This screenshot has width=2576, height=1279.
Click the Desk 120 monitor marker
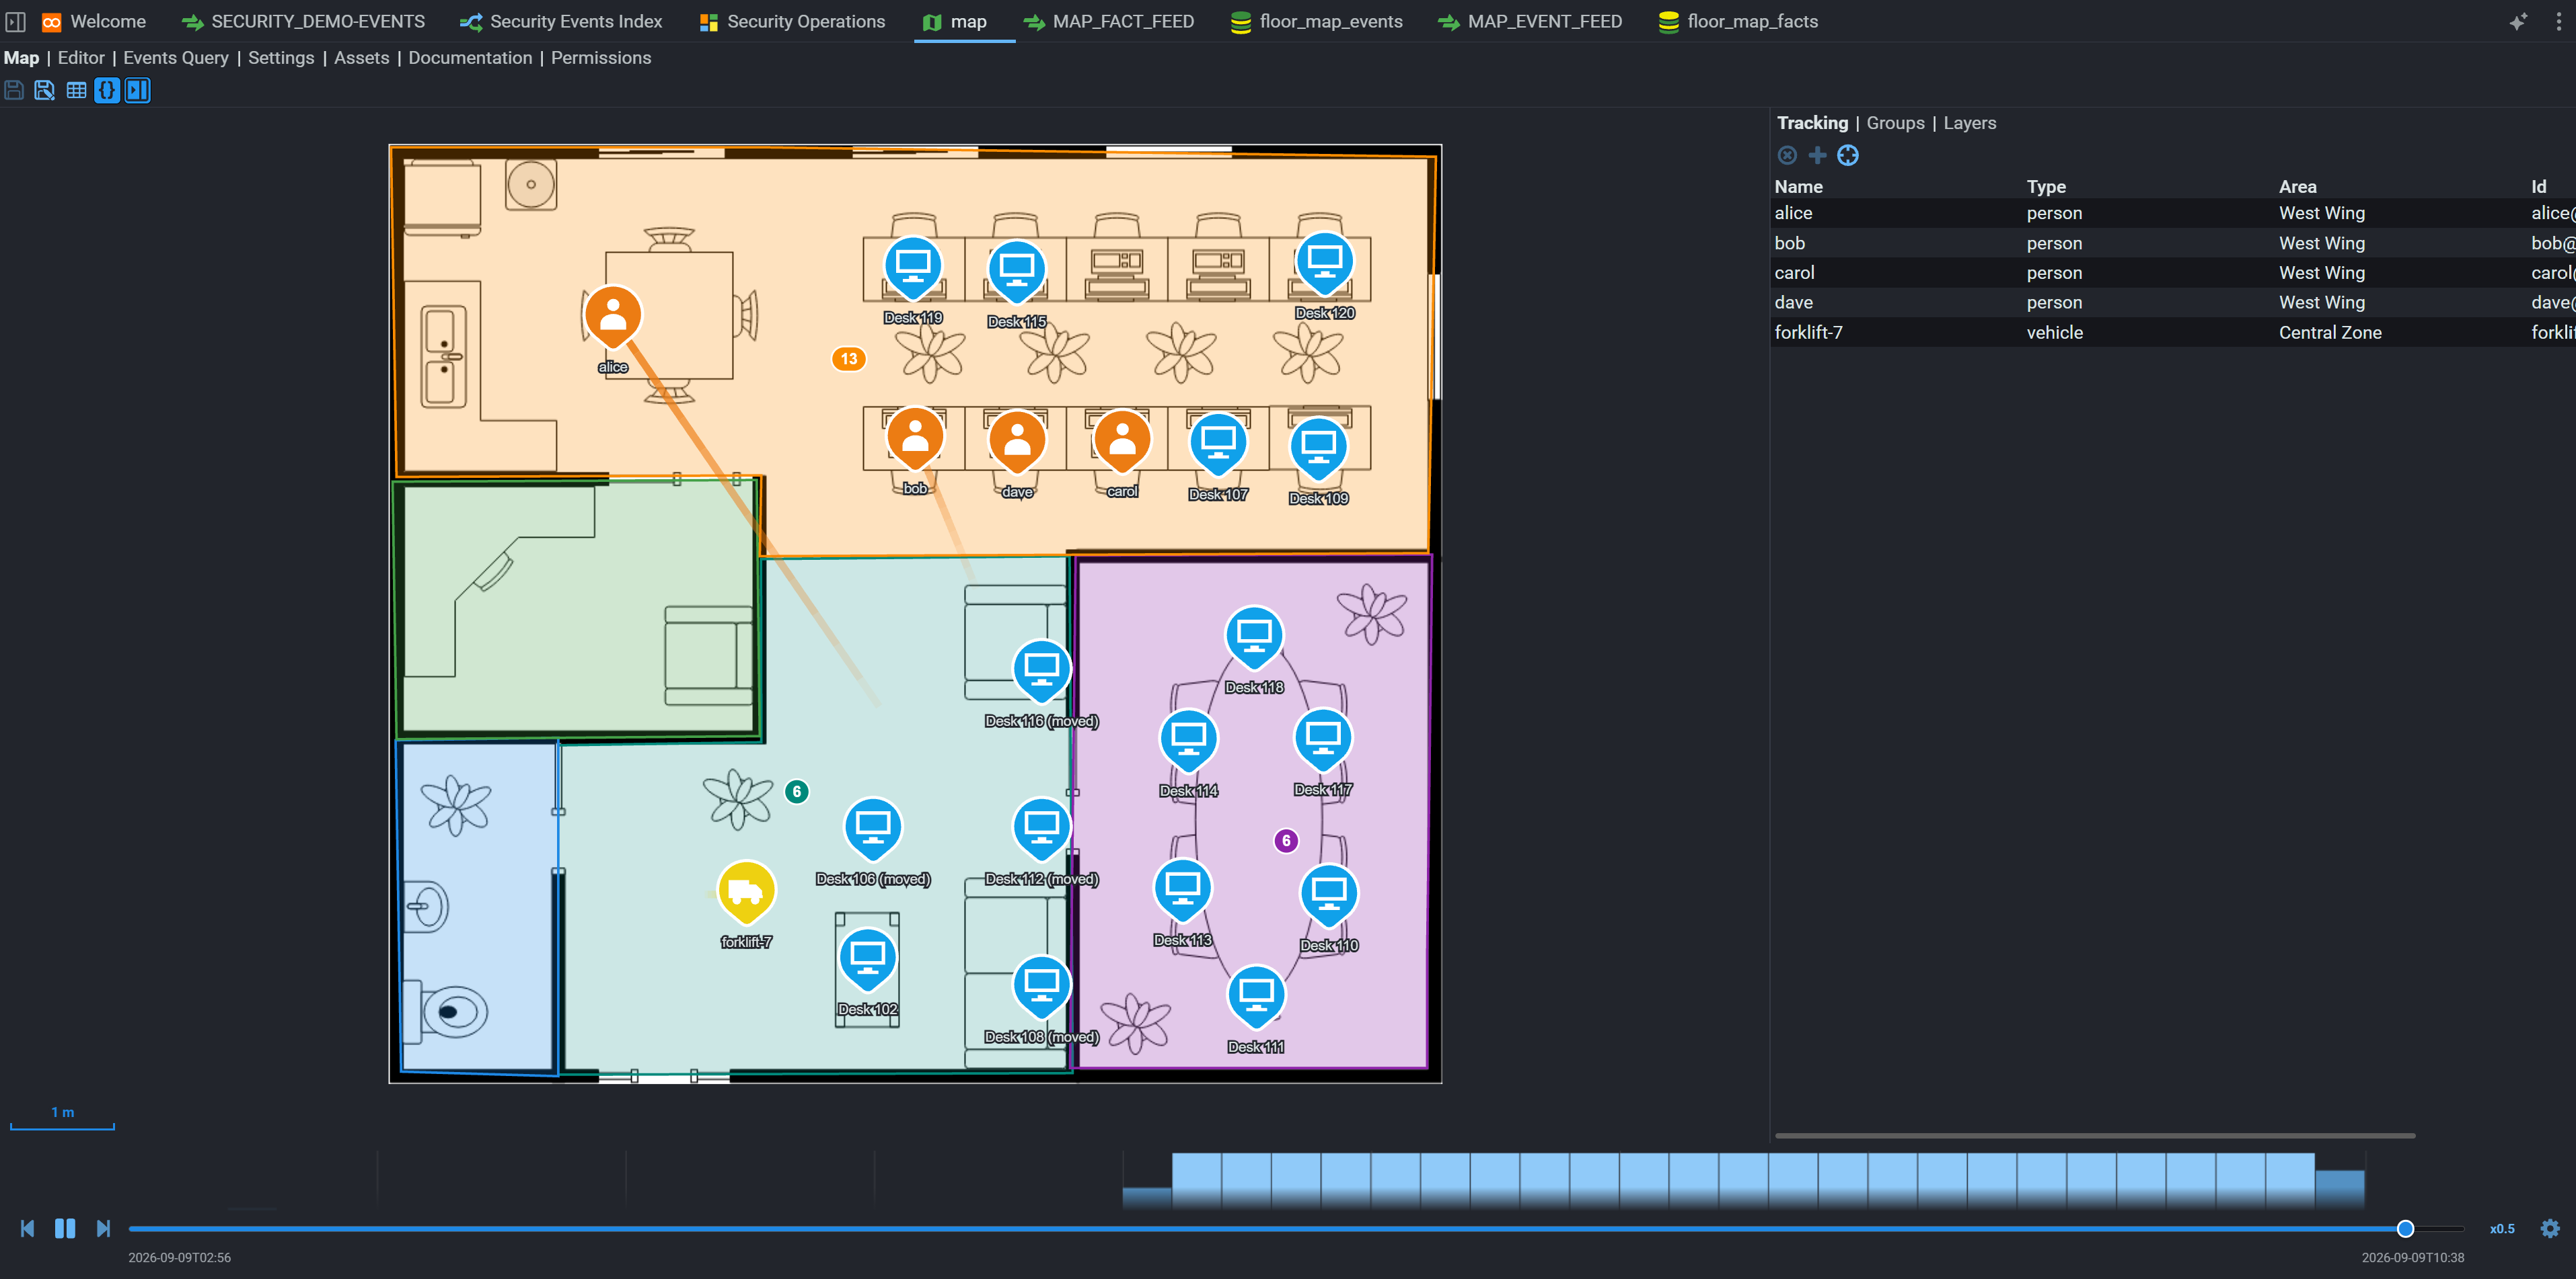1325,263
